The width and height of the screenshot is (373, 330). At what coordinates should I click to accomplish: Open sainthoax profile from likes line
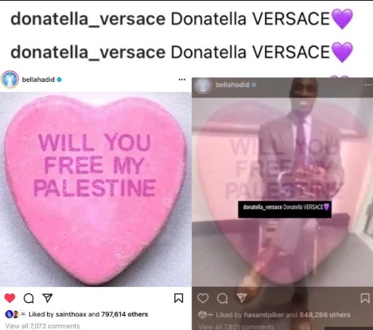click(x=71, y=314)
